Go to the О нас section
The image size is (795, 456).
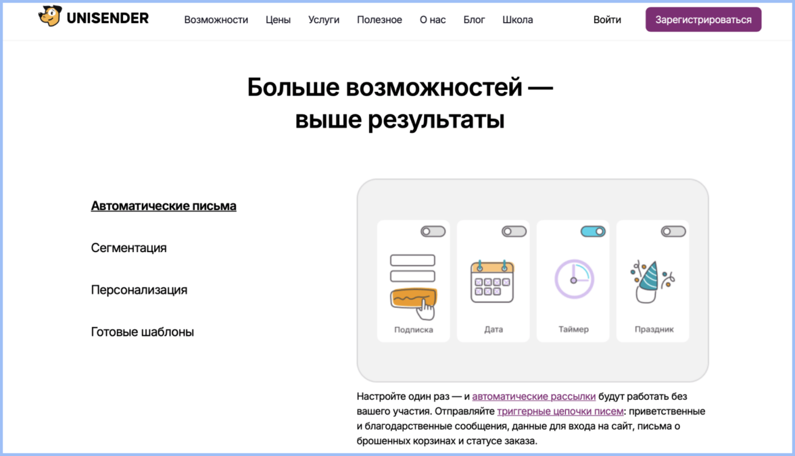coord(433,20)
